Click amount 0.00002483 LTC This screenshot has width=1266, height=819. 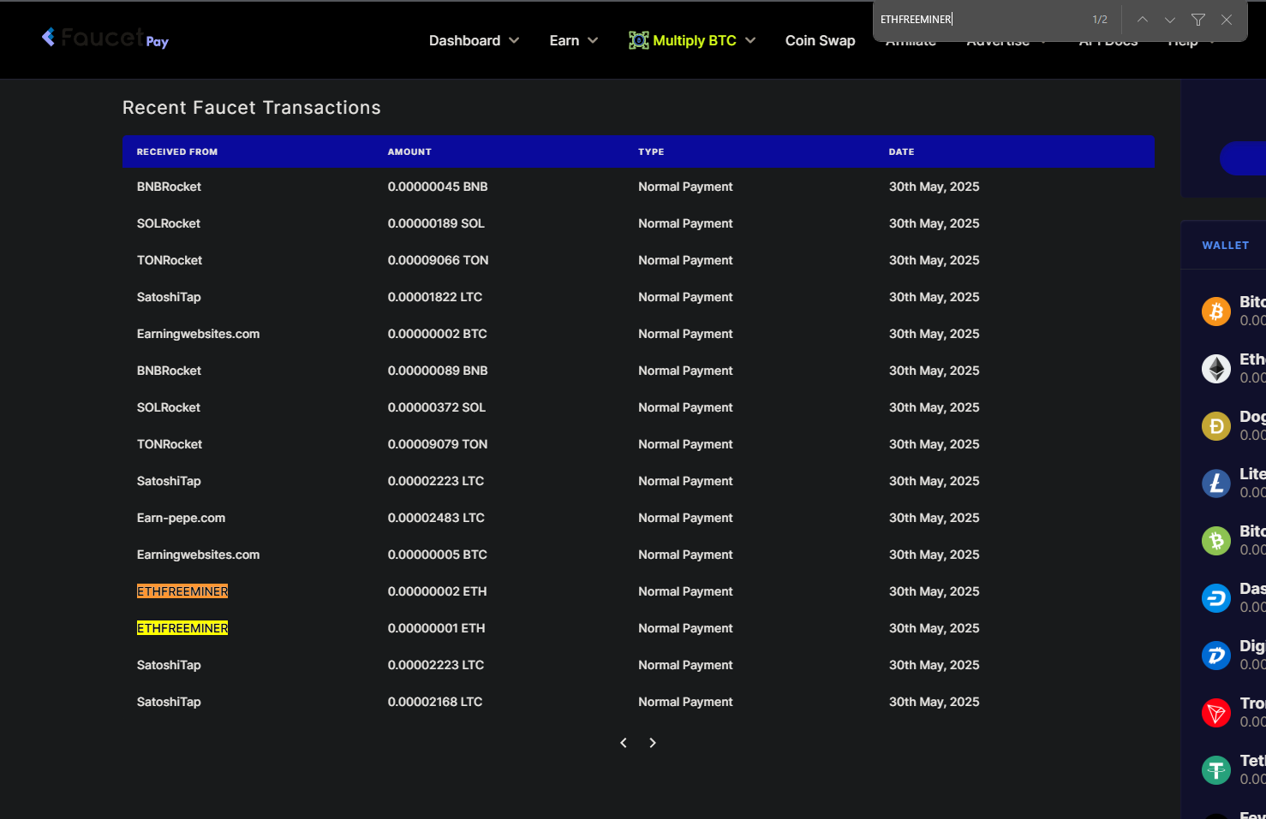pos(436,518)
